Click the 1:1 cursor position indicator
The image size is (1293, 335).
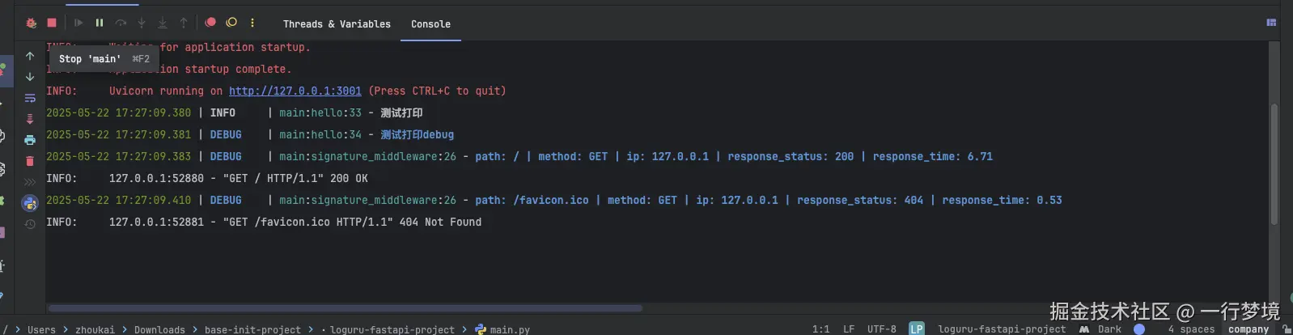820,329
